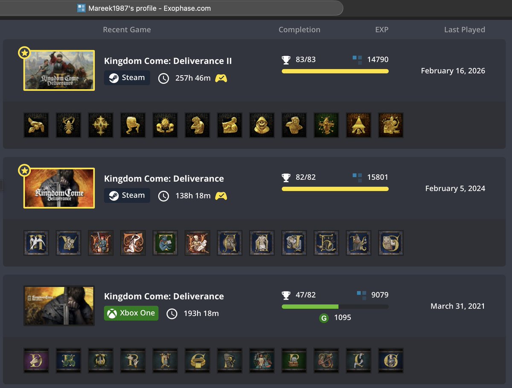The height and width of the screenshot is (388, 512).
Task: Open the orange Kingdom Come: Deliverance cover thumbnail
Action: point(59,188)
